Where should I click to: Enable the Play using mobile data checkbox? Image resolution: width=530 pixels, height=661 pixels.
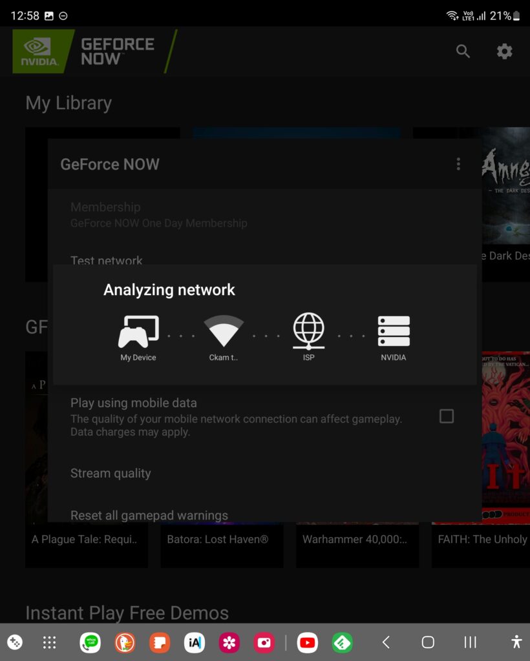click(446, 416)
